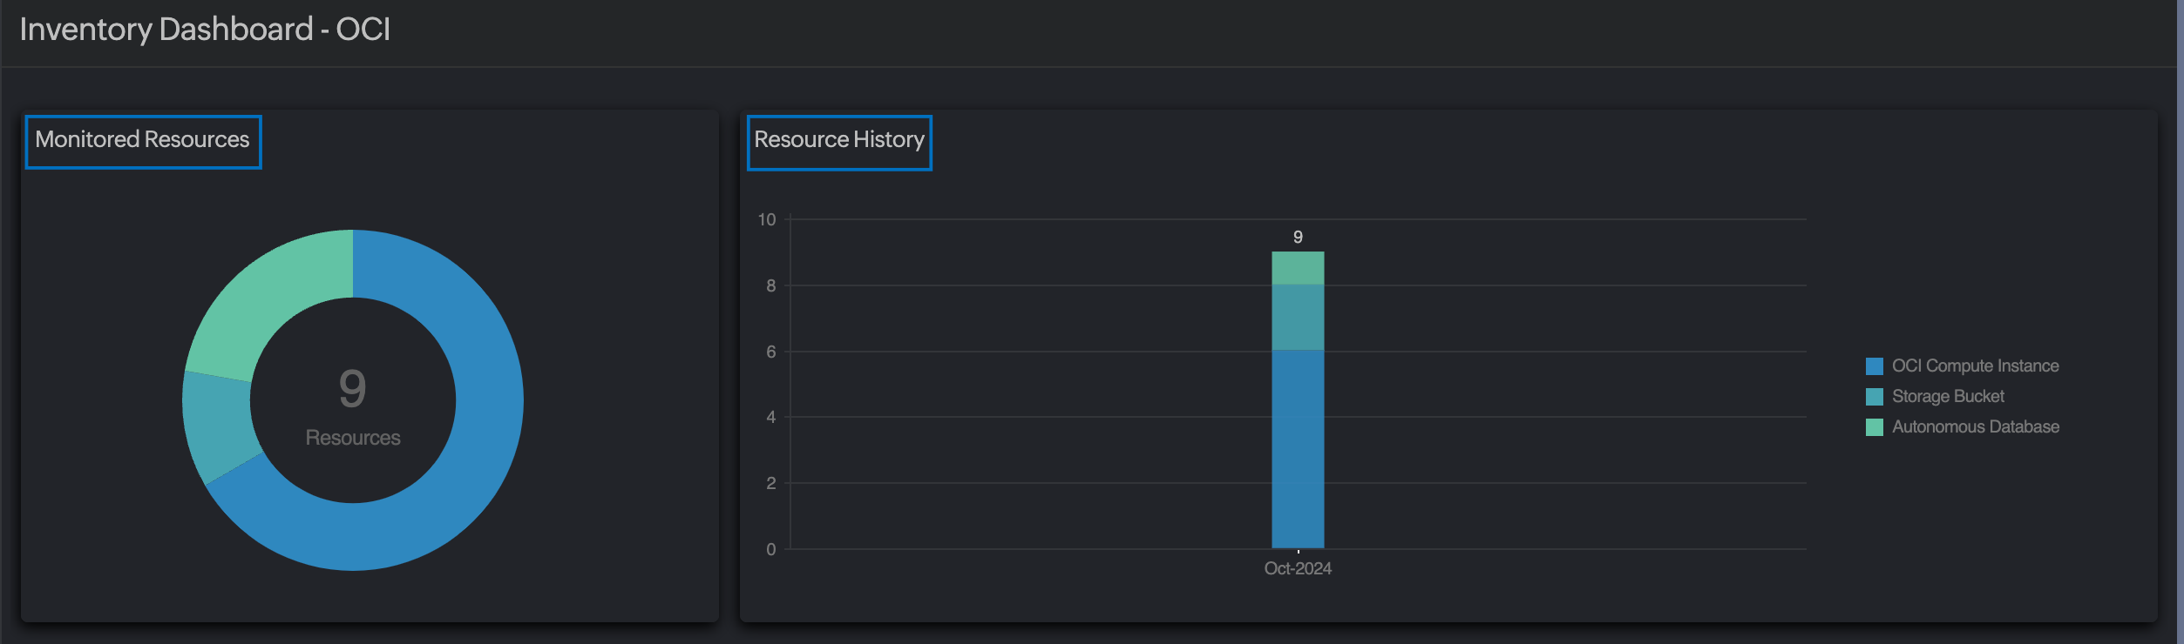The width and height of the screenshot is (2184, 644).
Task: Click the green top portion of the bar
Action: pos(1298,268)
